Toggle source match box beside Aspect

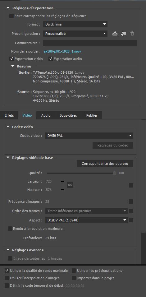131,220
